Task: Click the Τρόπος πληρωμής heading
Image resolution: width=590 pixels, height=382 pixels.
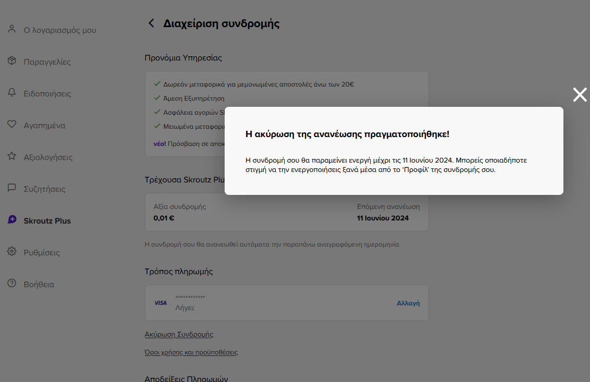Action: [x=179, y=272]
